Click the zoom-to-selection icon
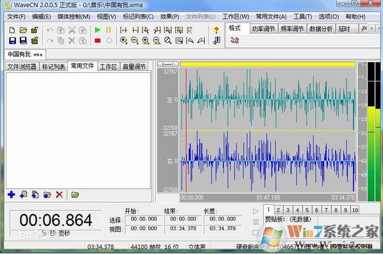This screenshot has width=383, height=254. [179, 40]
